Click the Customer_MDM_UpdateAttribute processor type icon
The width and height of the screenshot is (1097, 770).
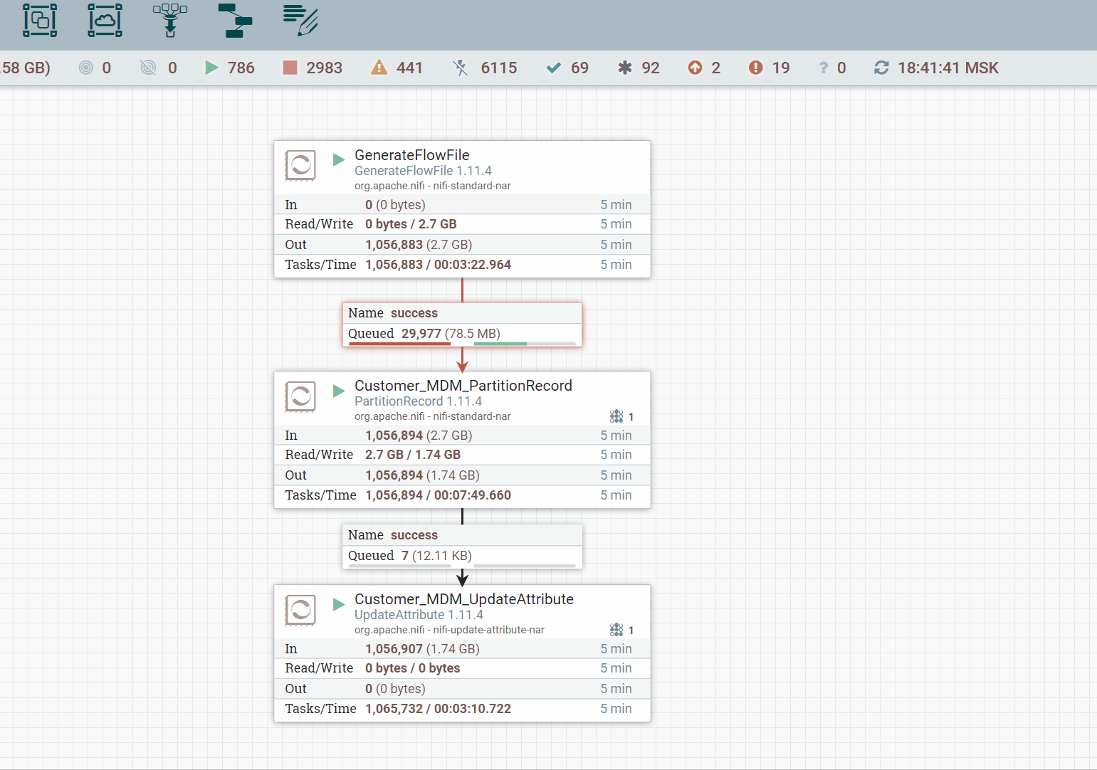300,610
